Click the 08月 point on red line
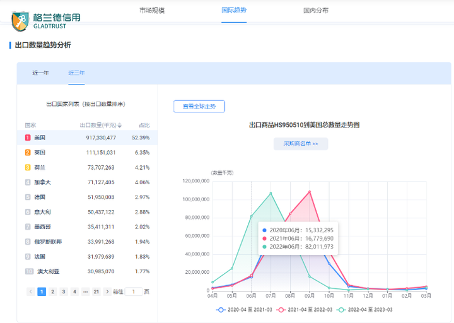Screen dimensions: 454x323 (x=290, y=214)
